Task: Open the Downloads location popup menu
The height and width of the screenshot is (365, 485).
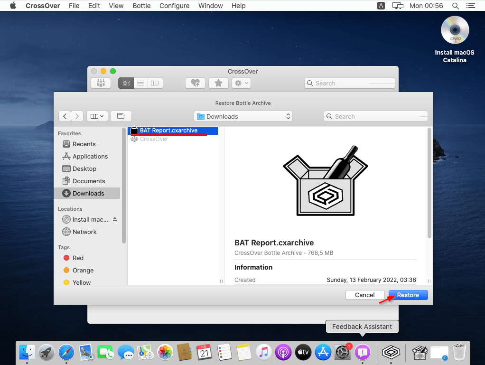Action: 243,116
